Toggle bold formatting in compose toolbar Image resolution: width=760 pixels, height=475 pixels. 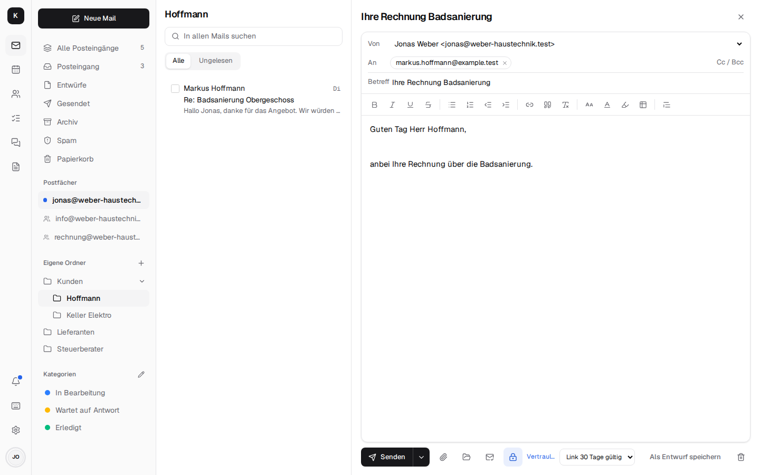375,104
